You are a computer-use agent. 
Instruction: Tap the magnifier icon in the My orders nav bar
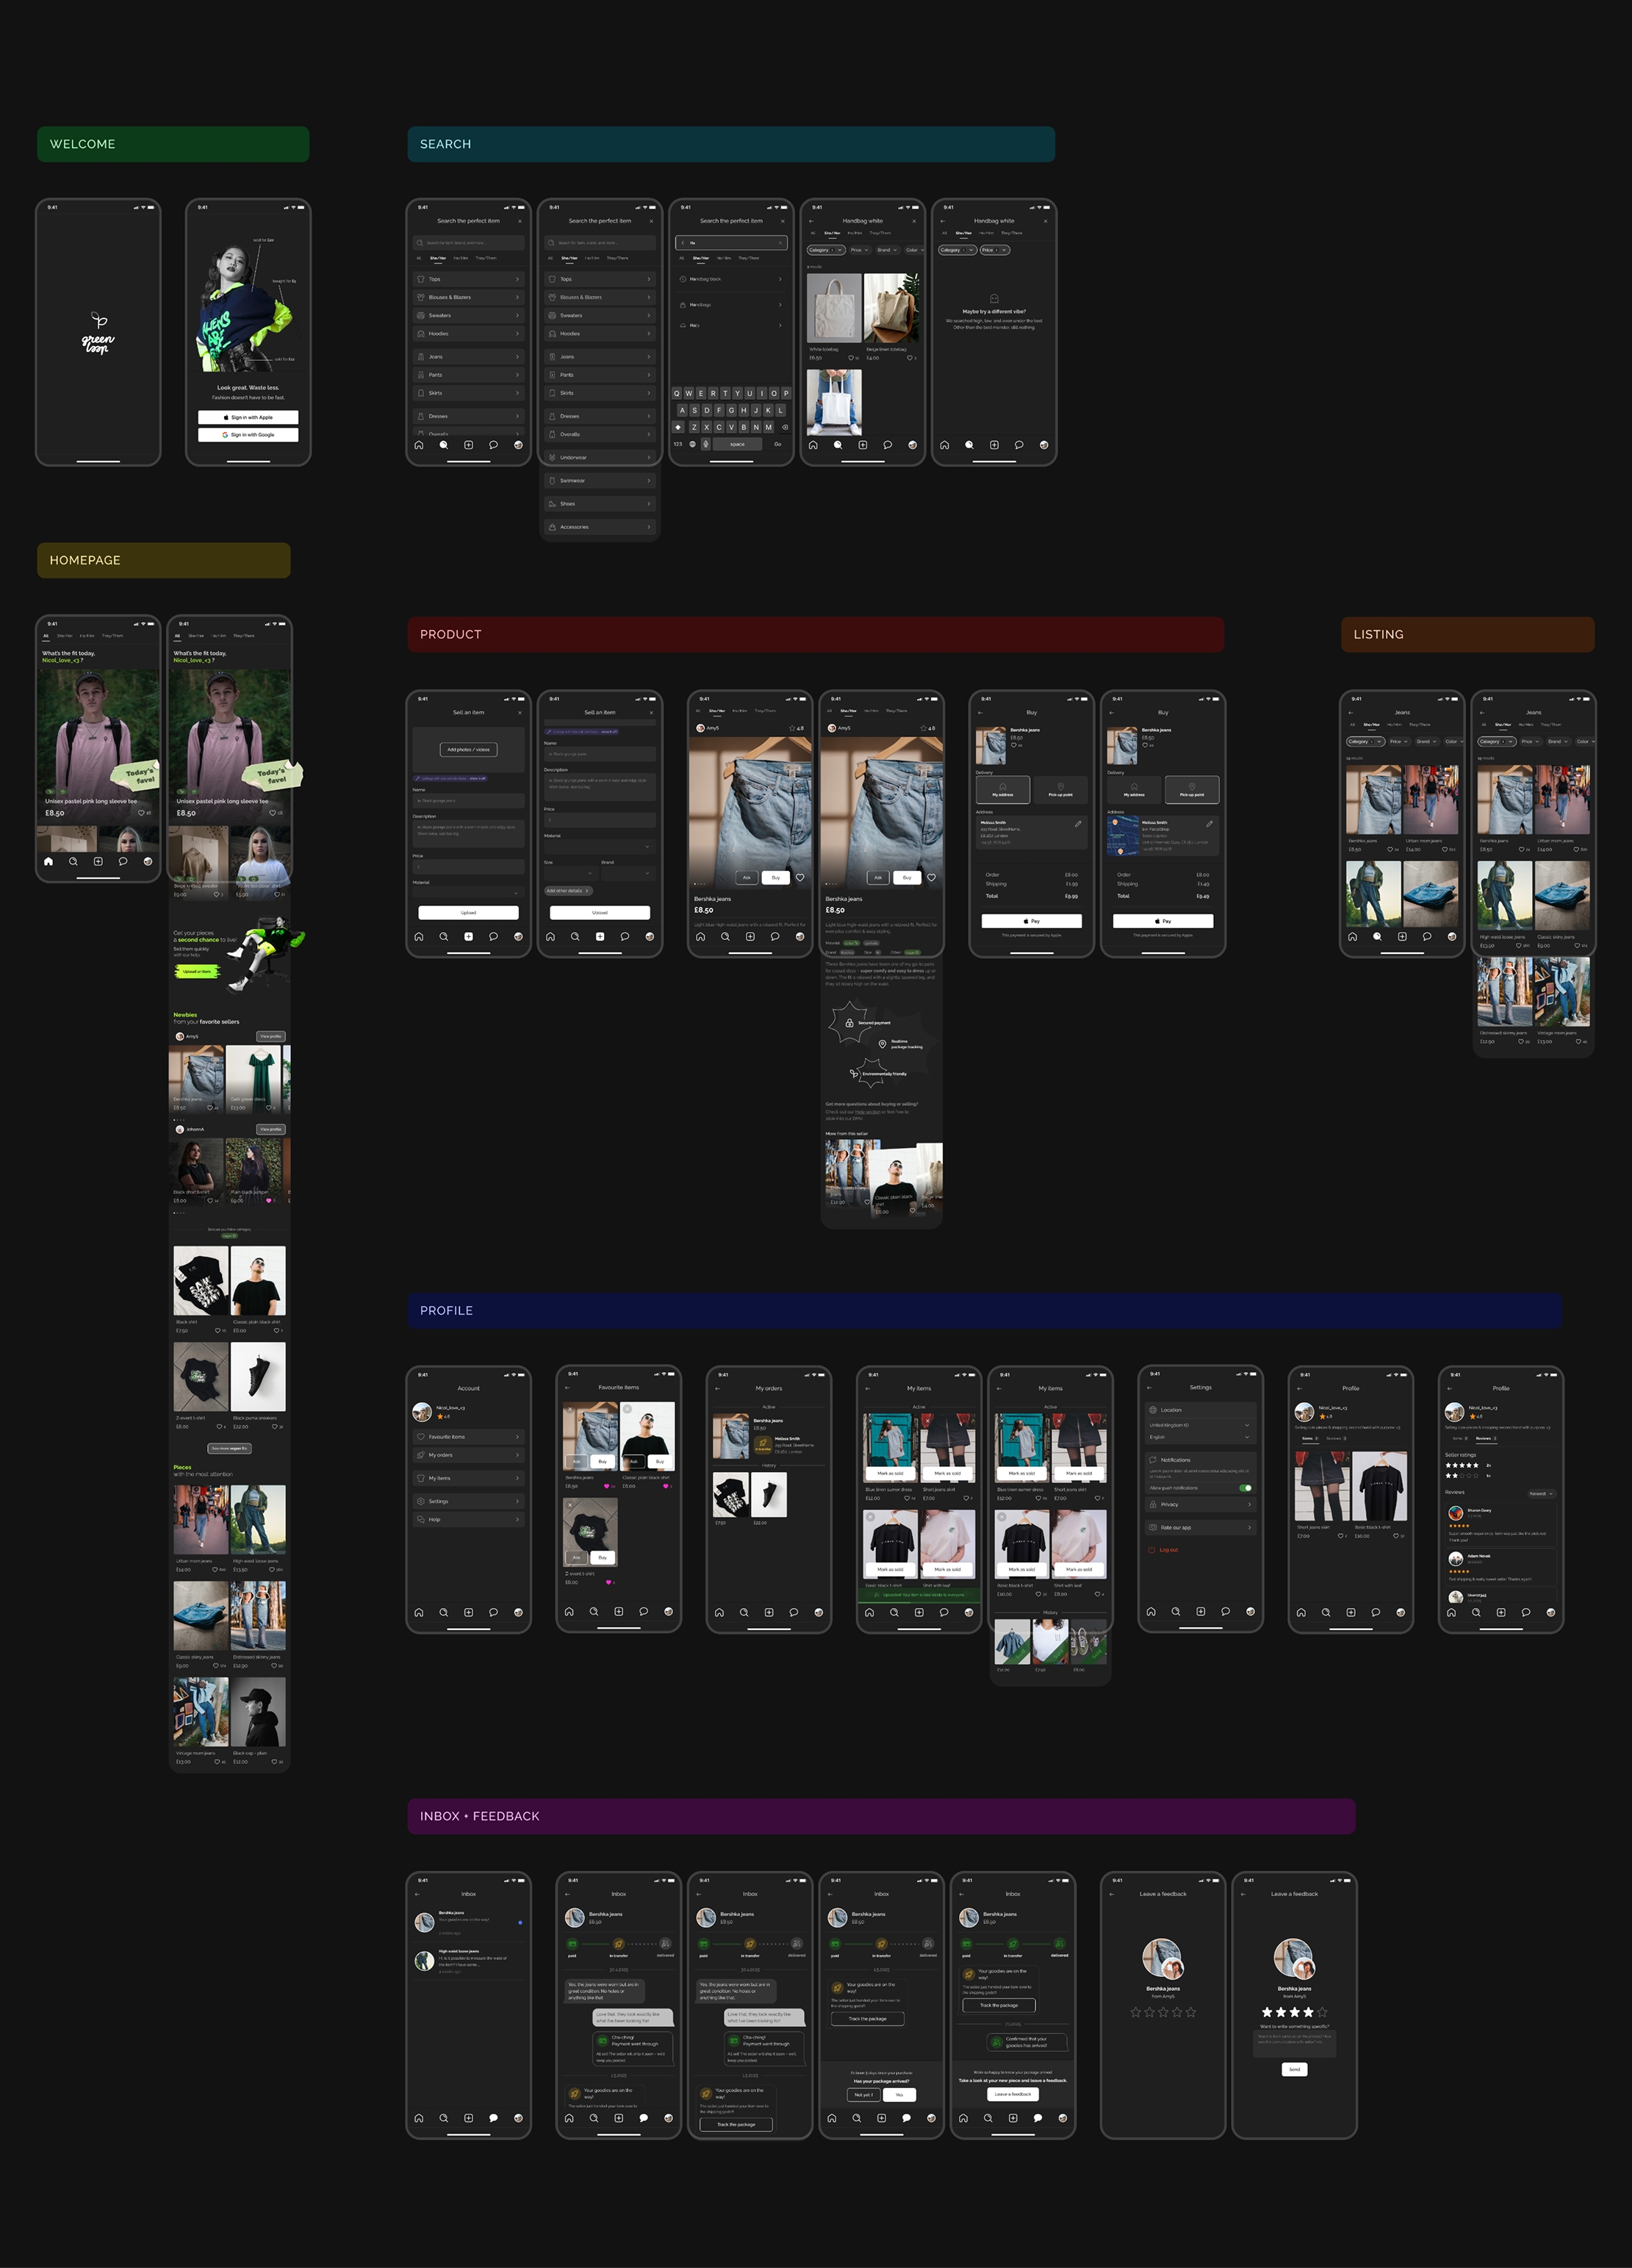[744, 1612]
